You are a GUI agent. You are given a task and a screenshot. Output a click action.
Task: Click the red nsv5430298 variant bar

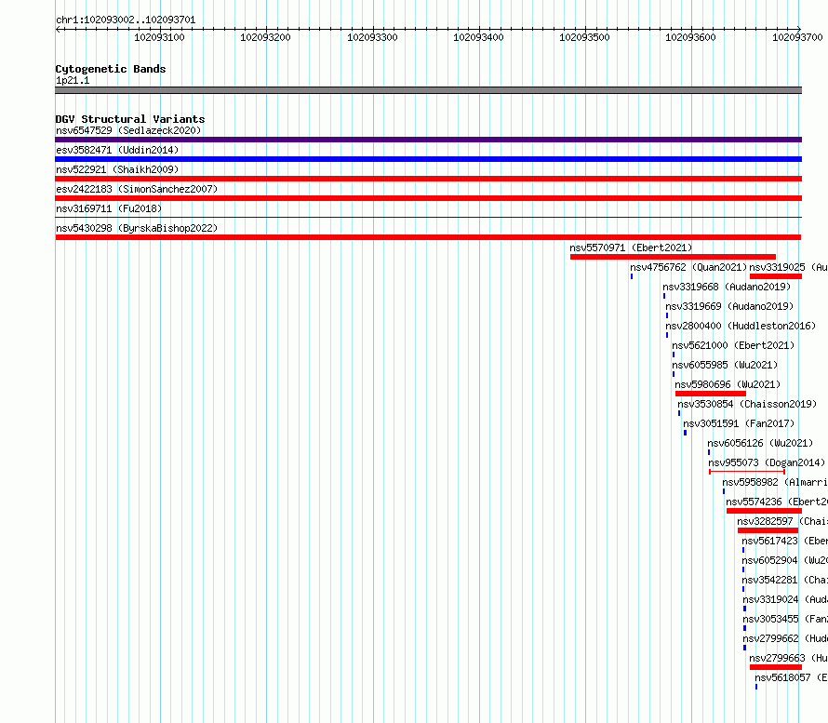[x=428, y=237]
